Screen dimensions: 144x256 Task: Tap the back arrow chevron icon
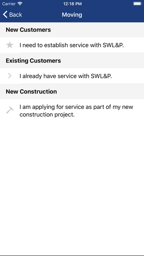5,15
